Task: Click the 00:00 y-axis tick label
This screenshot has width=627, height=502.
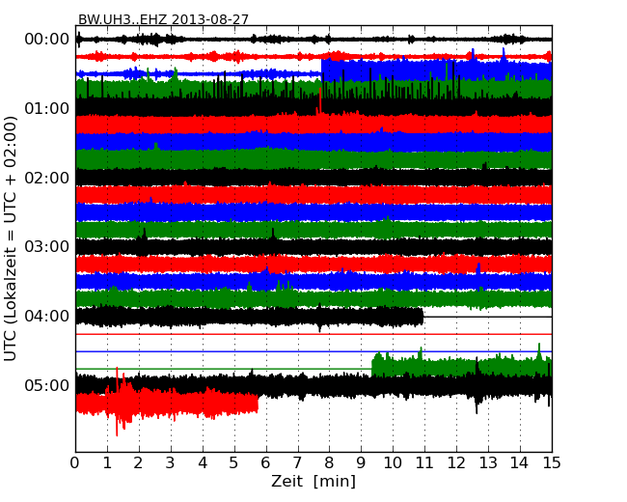Action: [47, 40]
